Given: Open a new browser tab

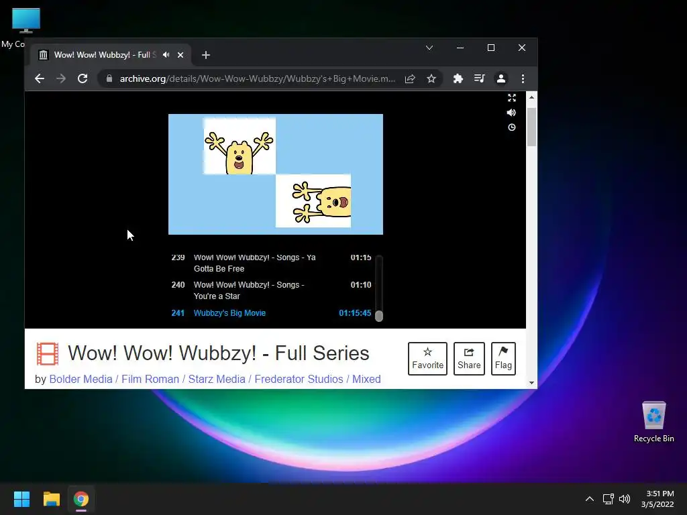Looking at the screenshot, I should pos(206,55).
